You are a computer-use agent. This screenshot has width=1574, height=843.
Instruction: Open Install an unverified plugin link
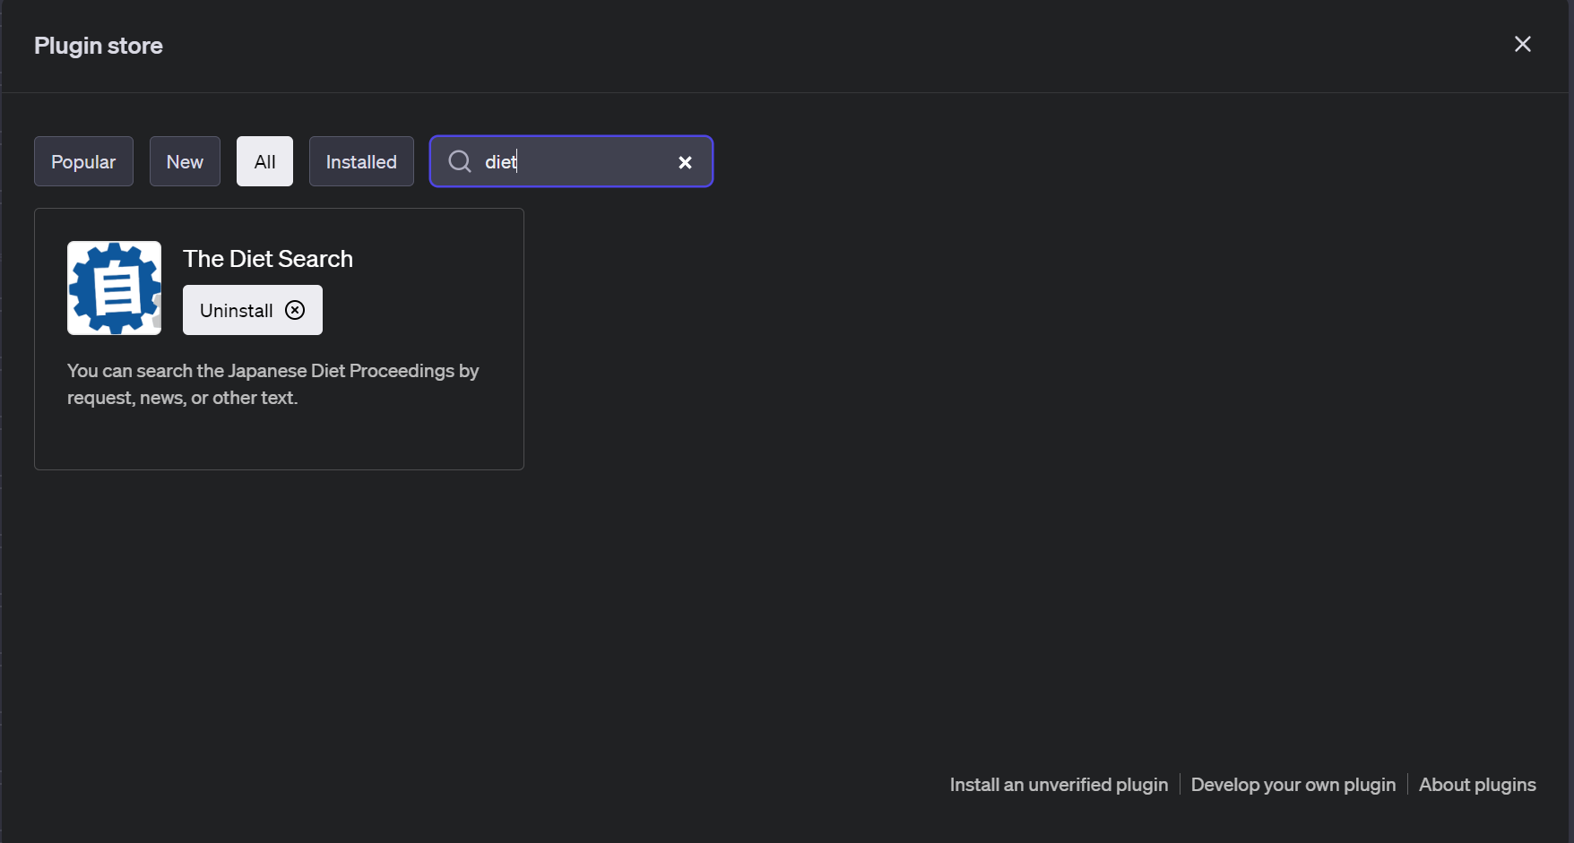[1059, 785]
